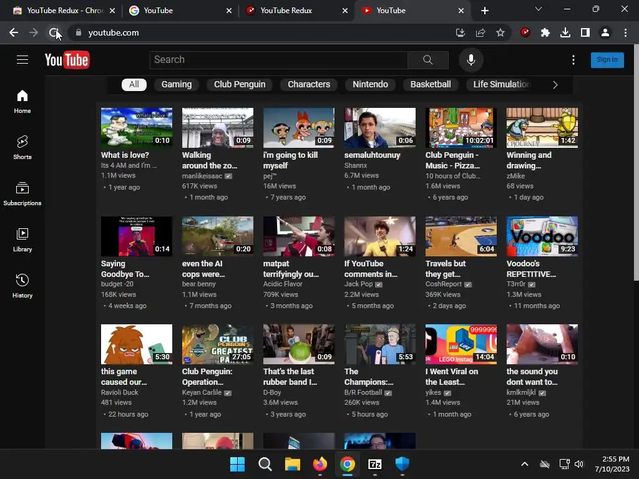Show hidden system tray icons
639x479 pixels.
(525, 464)
